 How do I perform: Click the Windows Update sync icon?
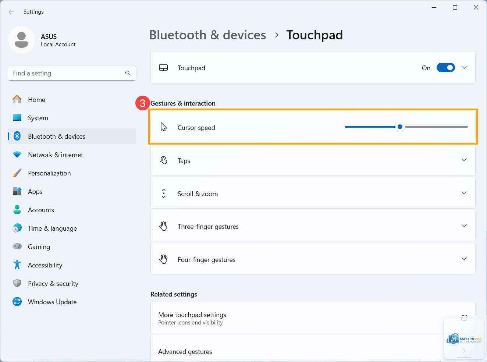[x=17, y=302]
